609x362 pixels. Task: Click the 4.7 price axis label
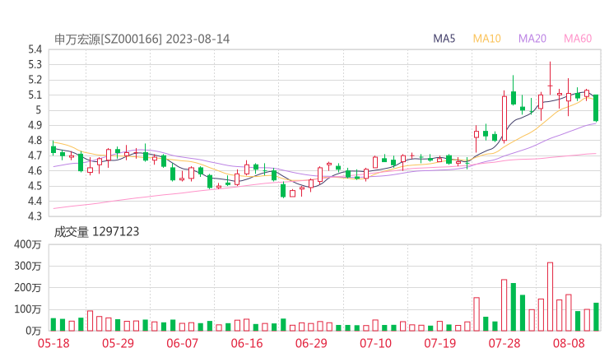coord(35,155)
